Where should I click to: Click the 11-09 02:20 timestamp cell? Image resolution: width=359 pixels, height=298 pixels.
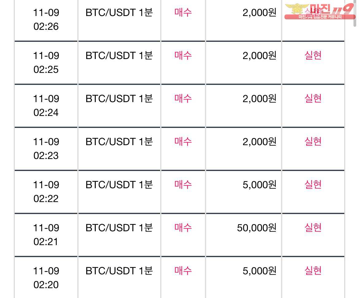coord(46,278)
